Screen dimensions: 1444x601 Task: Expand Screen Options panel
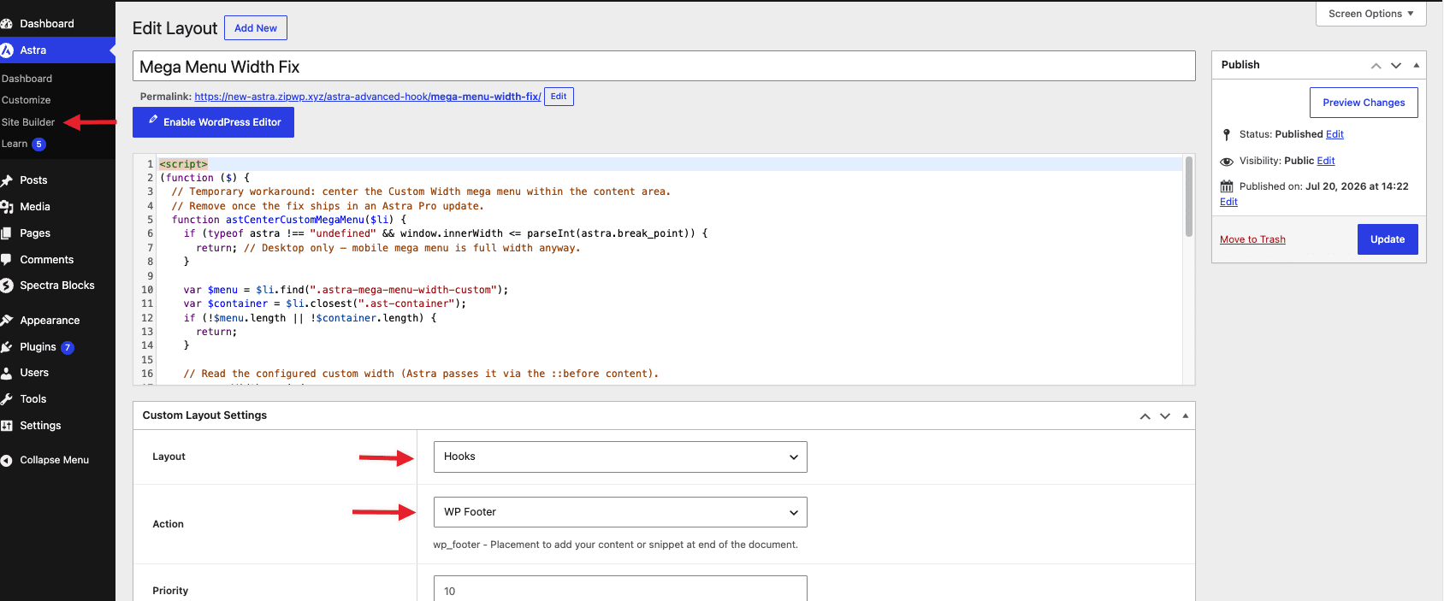point(1371,14)
